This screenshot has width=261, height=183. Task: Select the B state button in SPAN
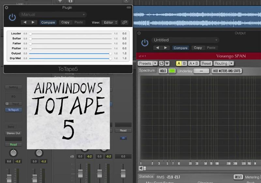click(184, 63)
